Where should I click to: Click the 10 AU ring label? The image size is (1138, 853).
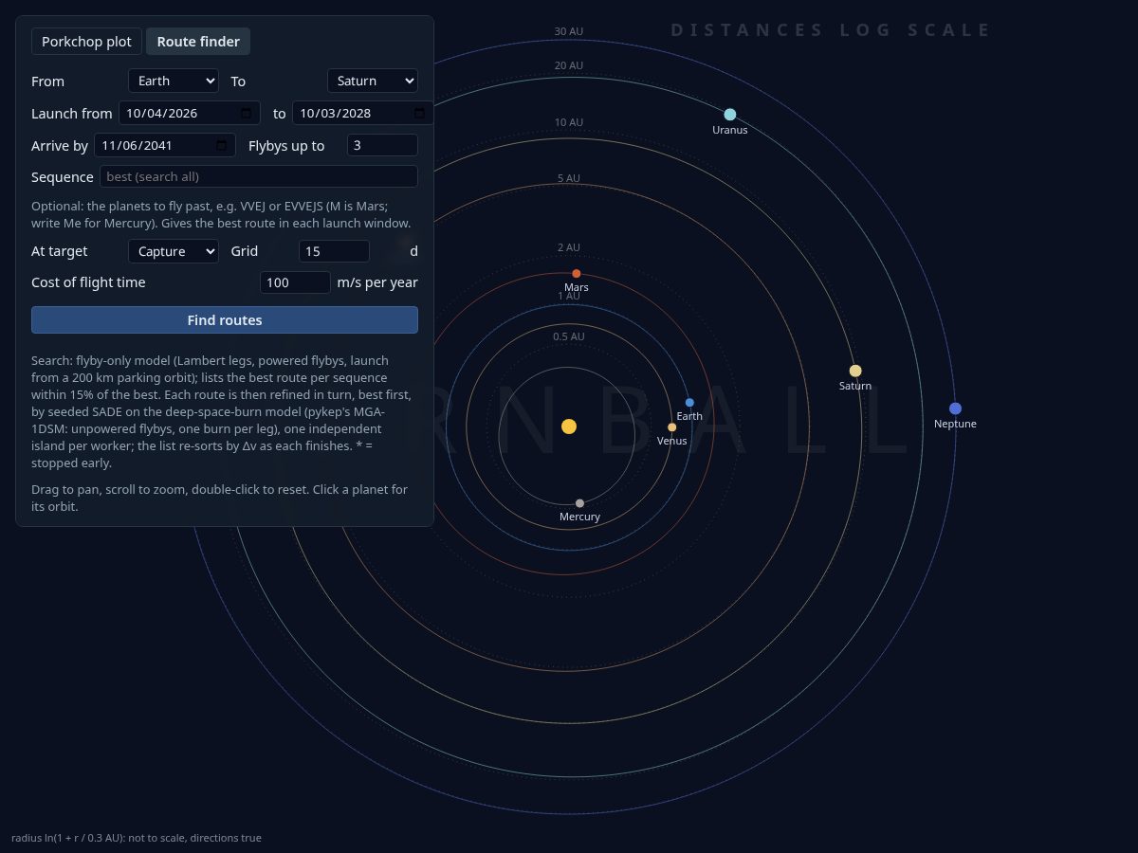coord(569,122)
